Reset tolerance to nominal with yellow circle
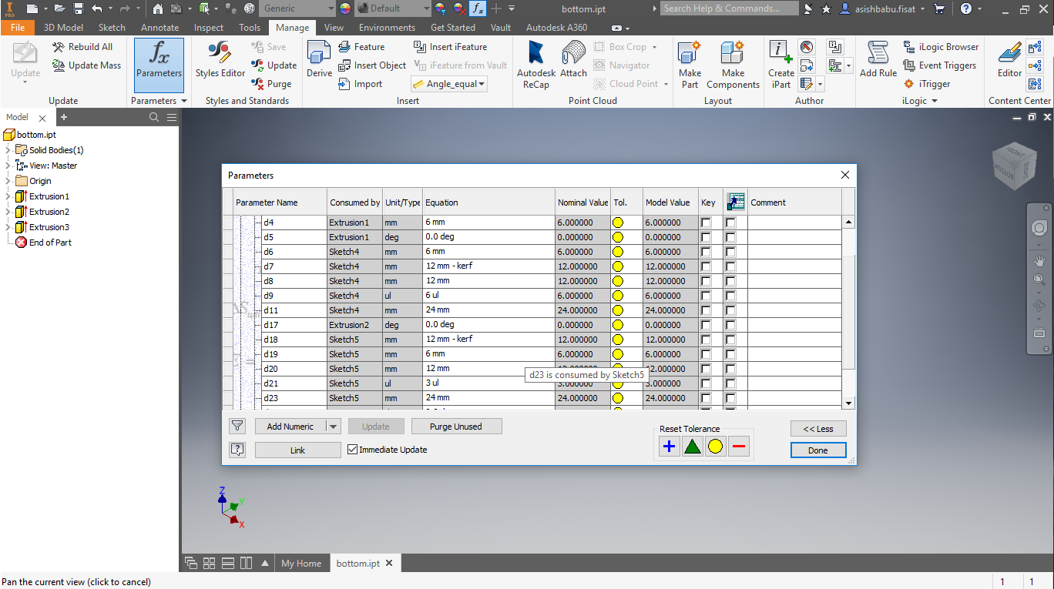Screen dimensions: 1054x589 [716, 447]
